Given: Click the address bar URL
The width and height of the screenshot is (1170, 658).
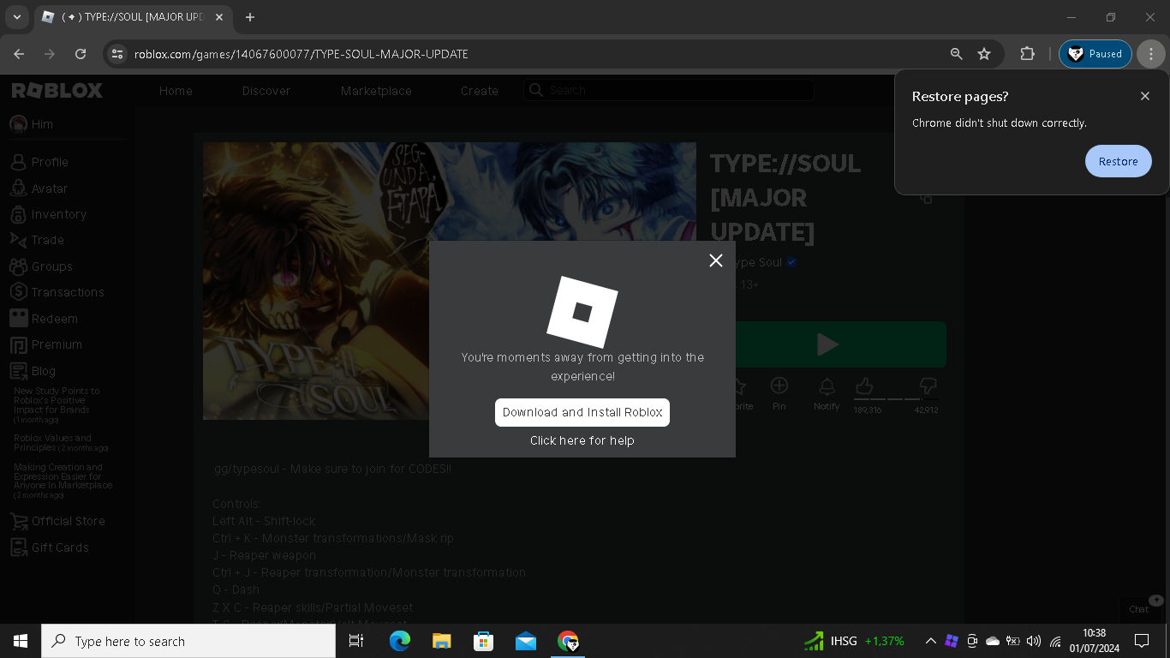Looking at the screenshot, I should pos(301,54).
